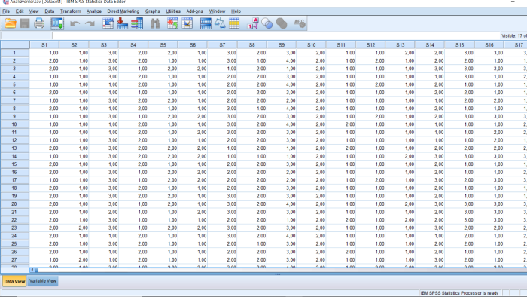Undo the last action
The width and height of the screenshot is (527, 297).
75,23
